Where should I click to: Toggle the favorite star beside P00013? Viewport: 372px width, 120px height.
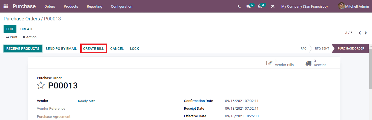point(41,85)
